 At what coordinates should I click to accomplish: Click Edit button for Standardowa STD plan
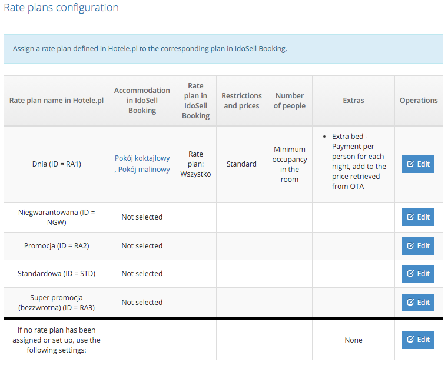tap(418, 274)
